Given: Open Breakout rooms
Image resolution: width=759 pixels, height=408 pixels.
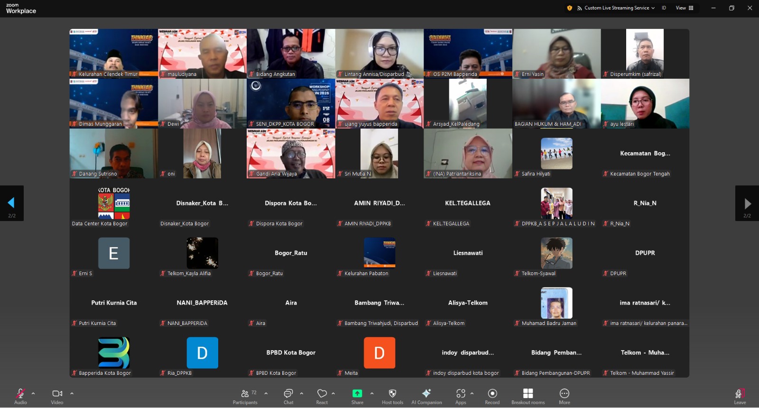Looking at the screenshot, I should tap(528, 397).
